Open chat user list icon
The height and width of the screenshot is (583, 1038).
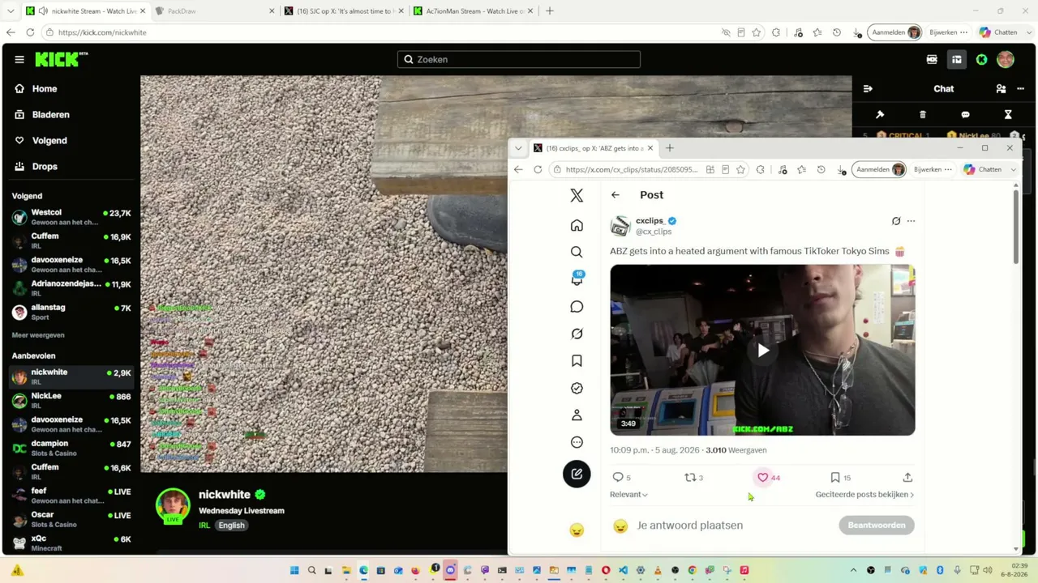[x=1001, y=89]
